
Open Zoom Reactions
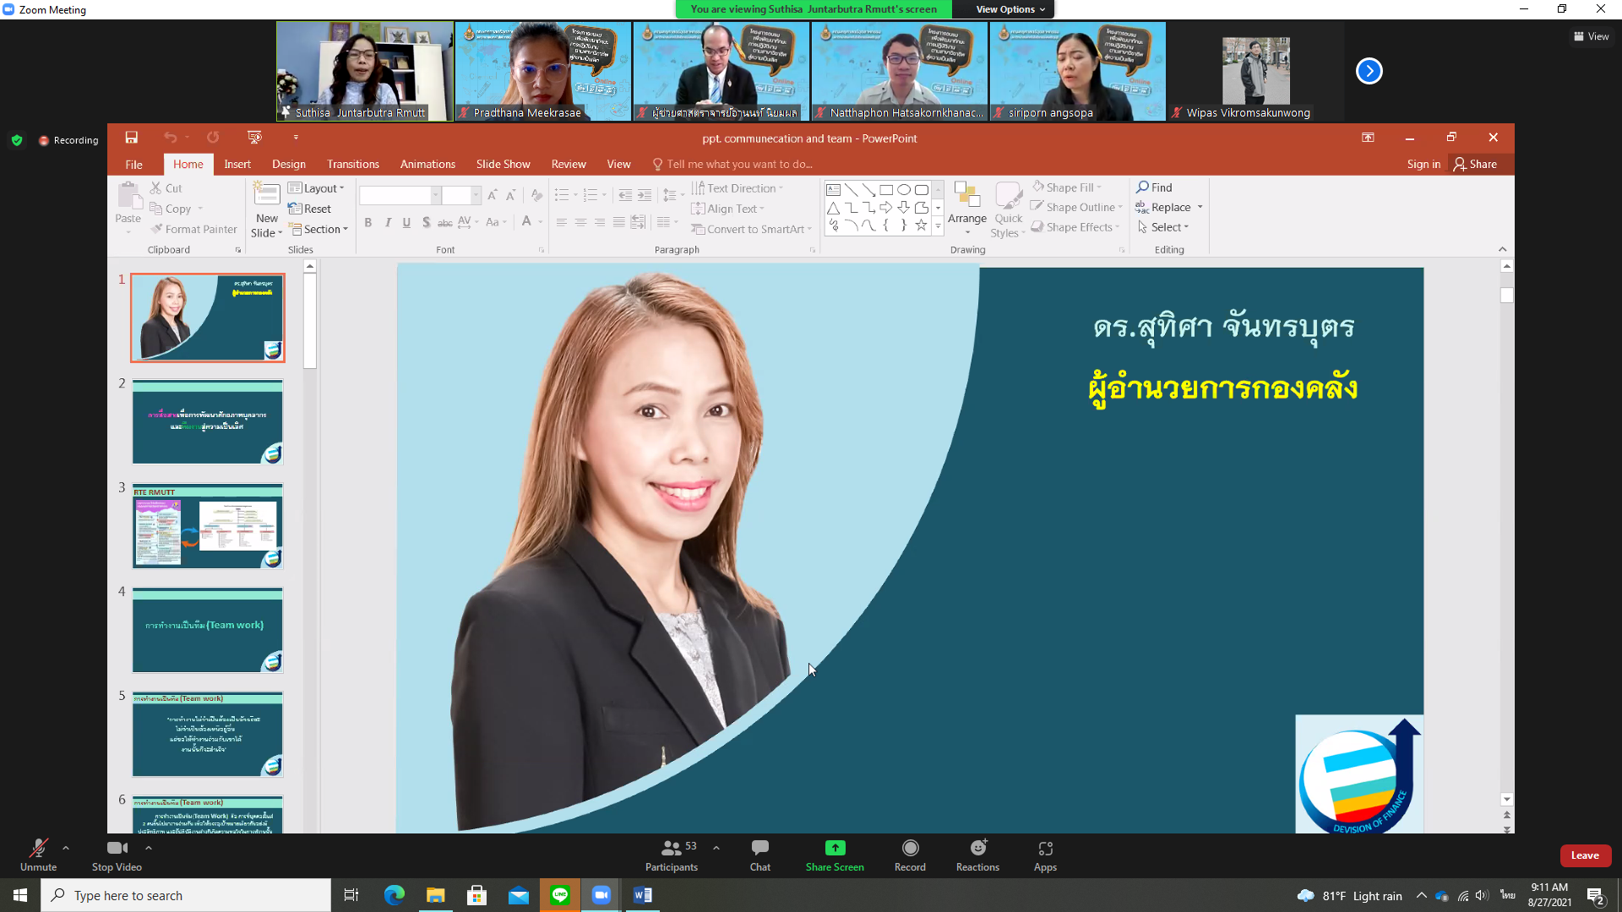coord(977,855)
